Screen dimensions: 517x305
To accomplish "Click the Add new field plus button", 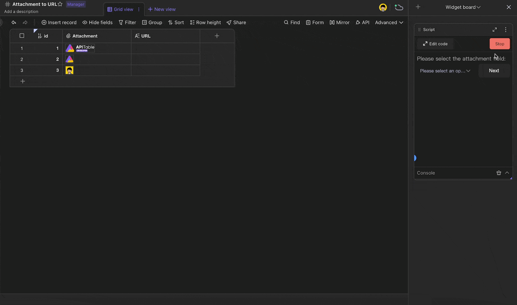I will point(217,36).
